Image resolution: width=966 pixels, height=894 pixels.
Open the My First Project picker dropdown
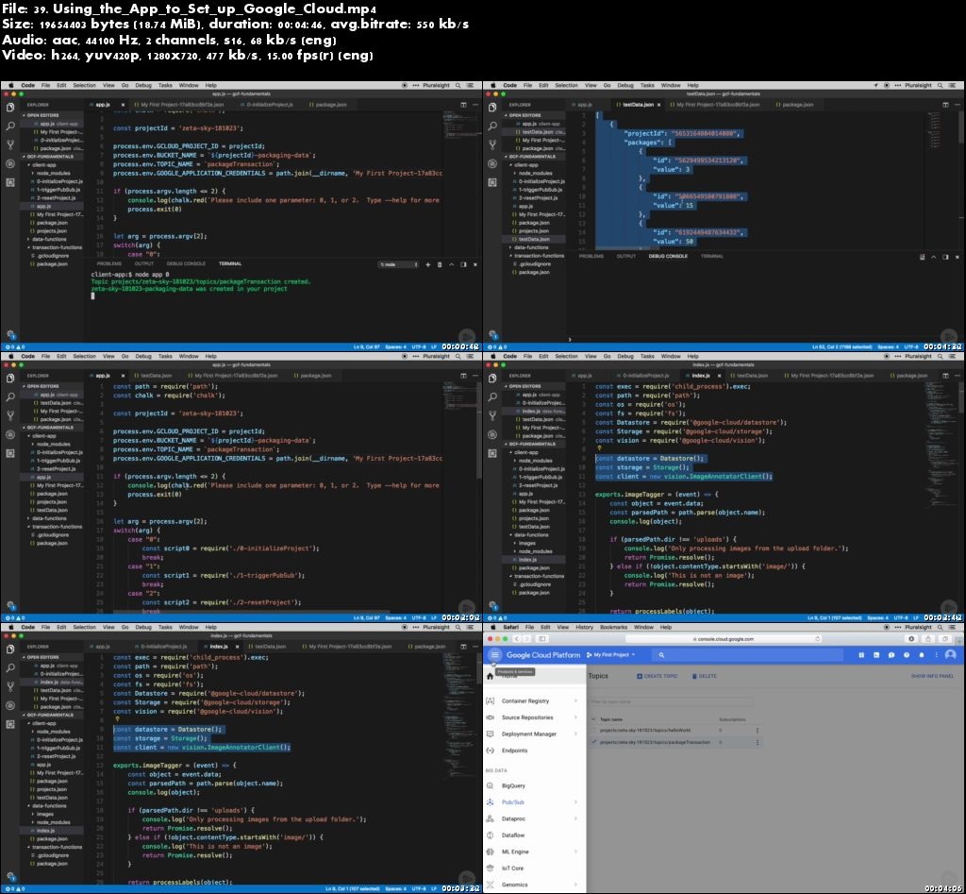[x=611, y=655]
